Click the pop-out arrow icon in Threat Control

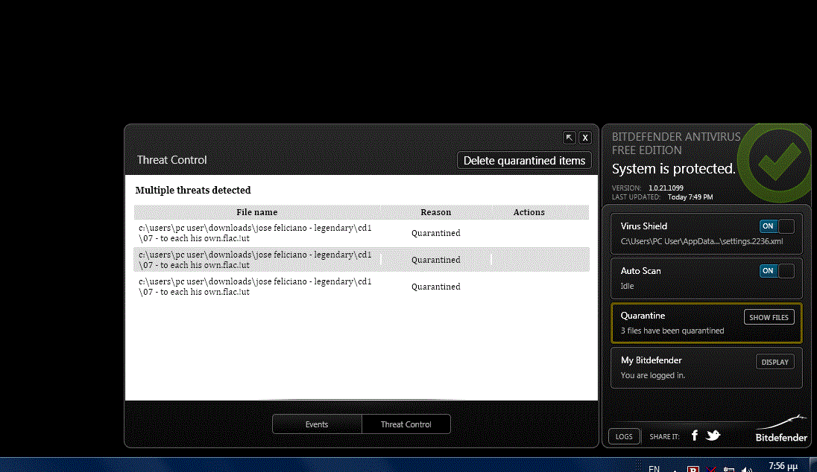pyautogui.click(x=570, y=138)
